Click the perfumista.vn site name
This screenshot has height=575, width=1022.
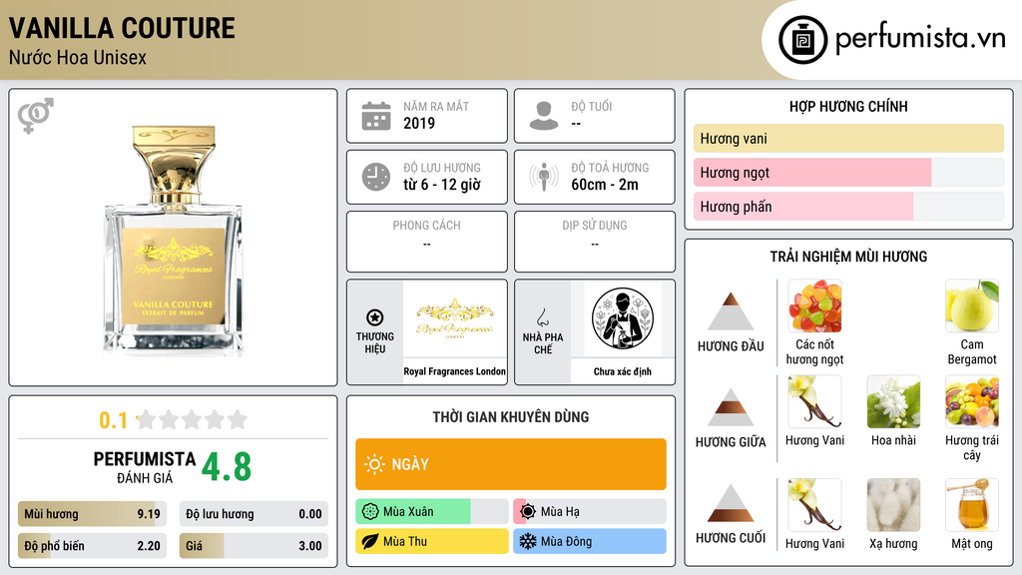tap(920, 38)
